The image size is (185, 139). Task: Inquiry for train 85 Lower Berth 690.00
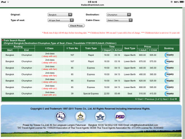169,87
